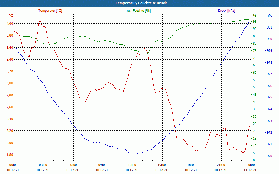Click the '75' humidity axis value
Viewport: 279px width, 174px height.
255,50
